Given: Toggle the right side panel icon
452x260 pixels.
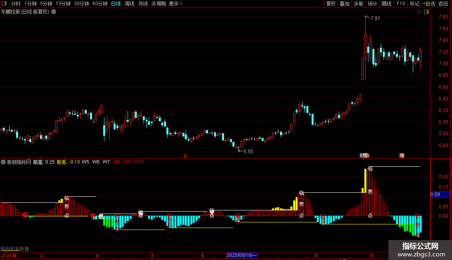Looking at the screenshot, I should (x=426, y=12).
